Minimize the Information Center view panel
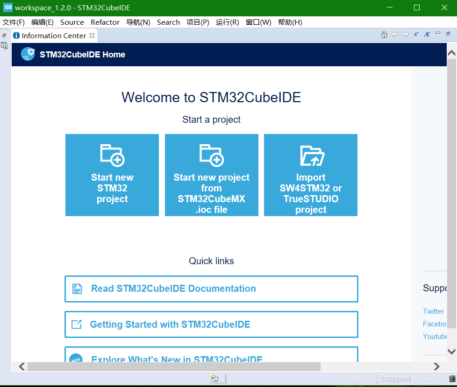 tap(438, 33)
